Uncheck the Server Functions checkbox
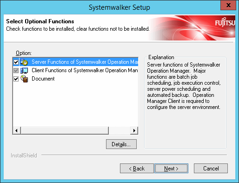This screenshot has width=239, height=183. (16, 62)
